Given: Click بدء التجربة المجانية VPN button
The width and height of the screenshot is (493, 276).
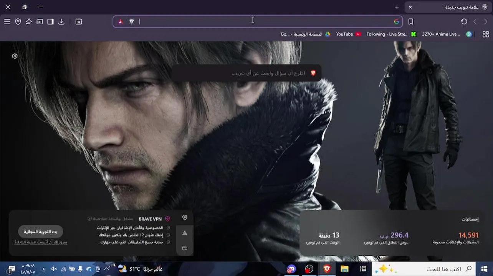Looking at the screenshot, I should 41,232.
